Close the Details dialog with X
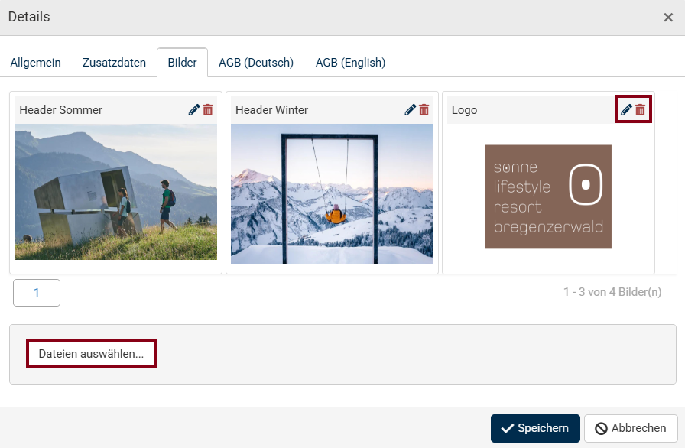Image resolution: width=685 pixels, height=448 pixels. click(668, 18)
